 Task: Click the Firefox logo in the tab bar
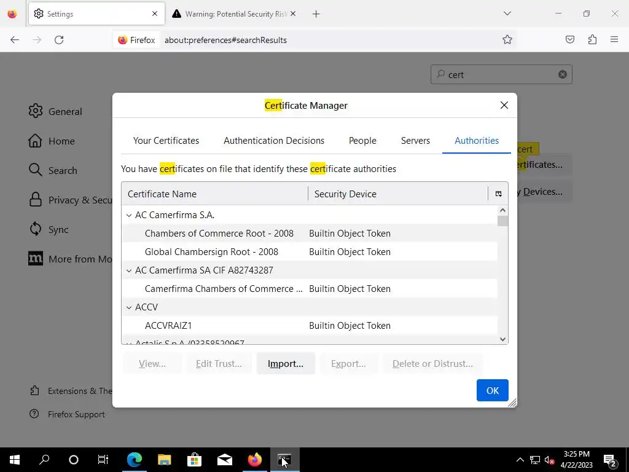[12, 14]
